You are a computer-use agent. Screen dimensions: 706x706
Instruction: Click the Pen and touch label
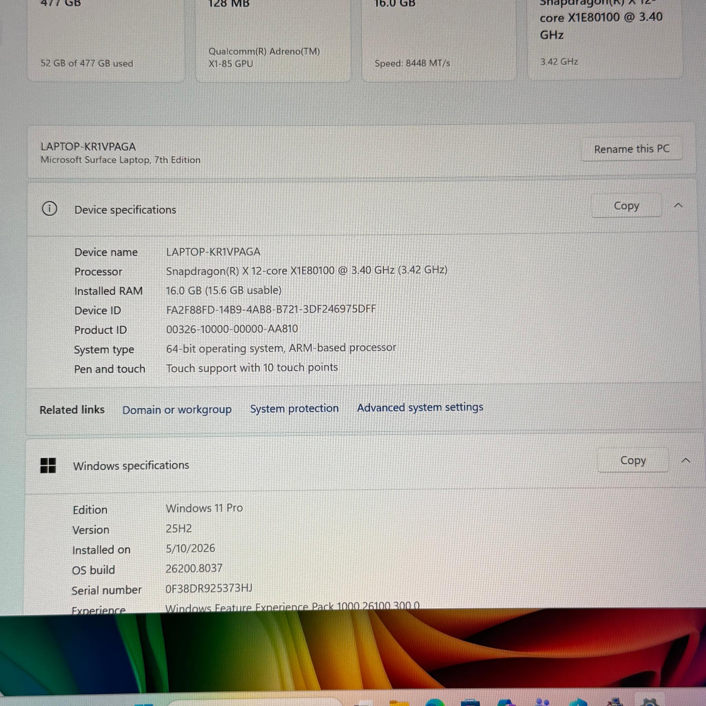tap(110, 369)
